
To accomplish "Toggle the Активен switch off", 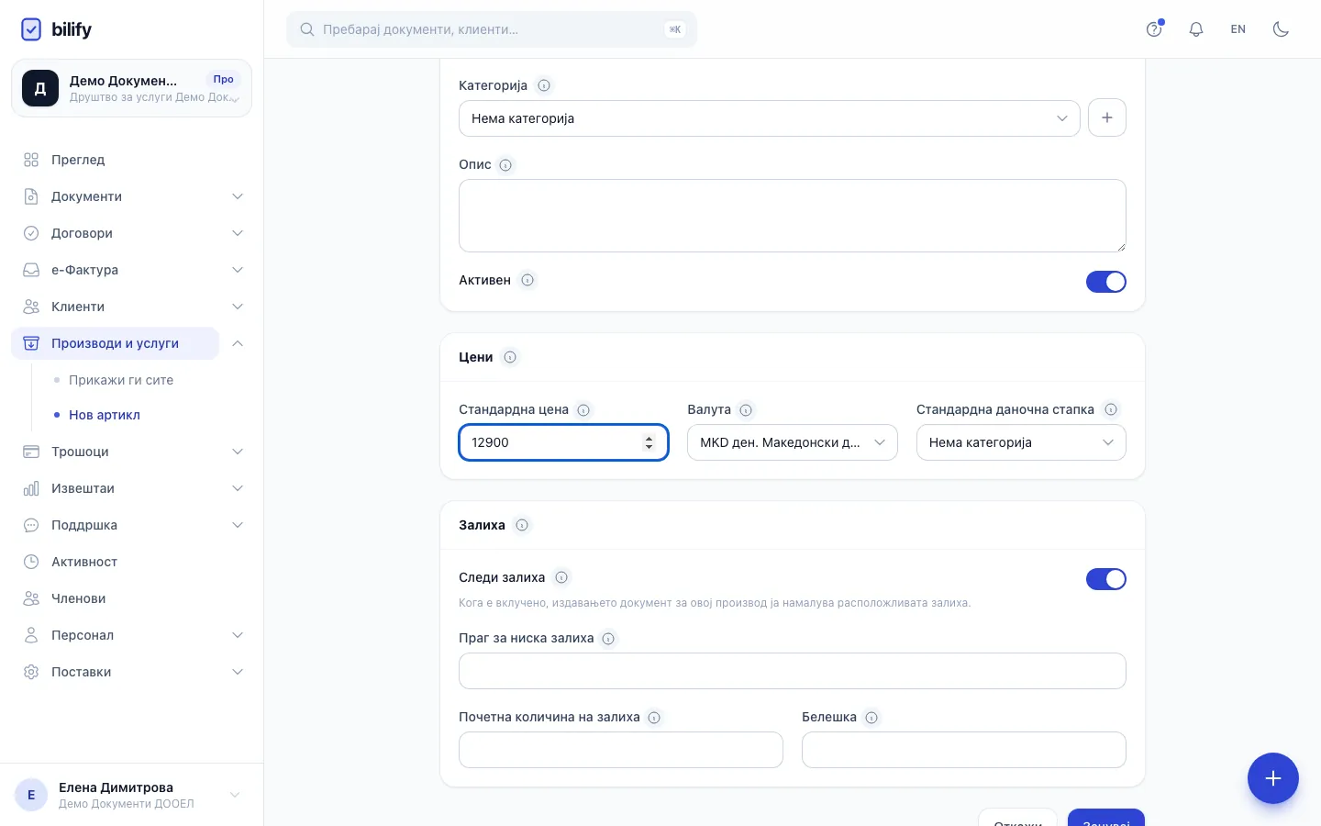I will click(1106, 282).
